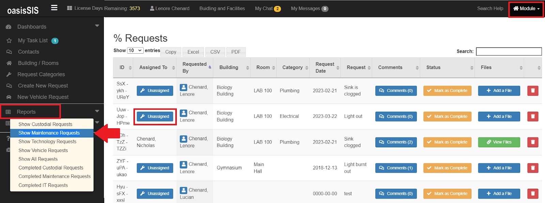Screen dimensions: 545x203
Task: Collapse the Reports menu arrow
Action: pos(97,111)
